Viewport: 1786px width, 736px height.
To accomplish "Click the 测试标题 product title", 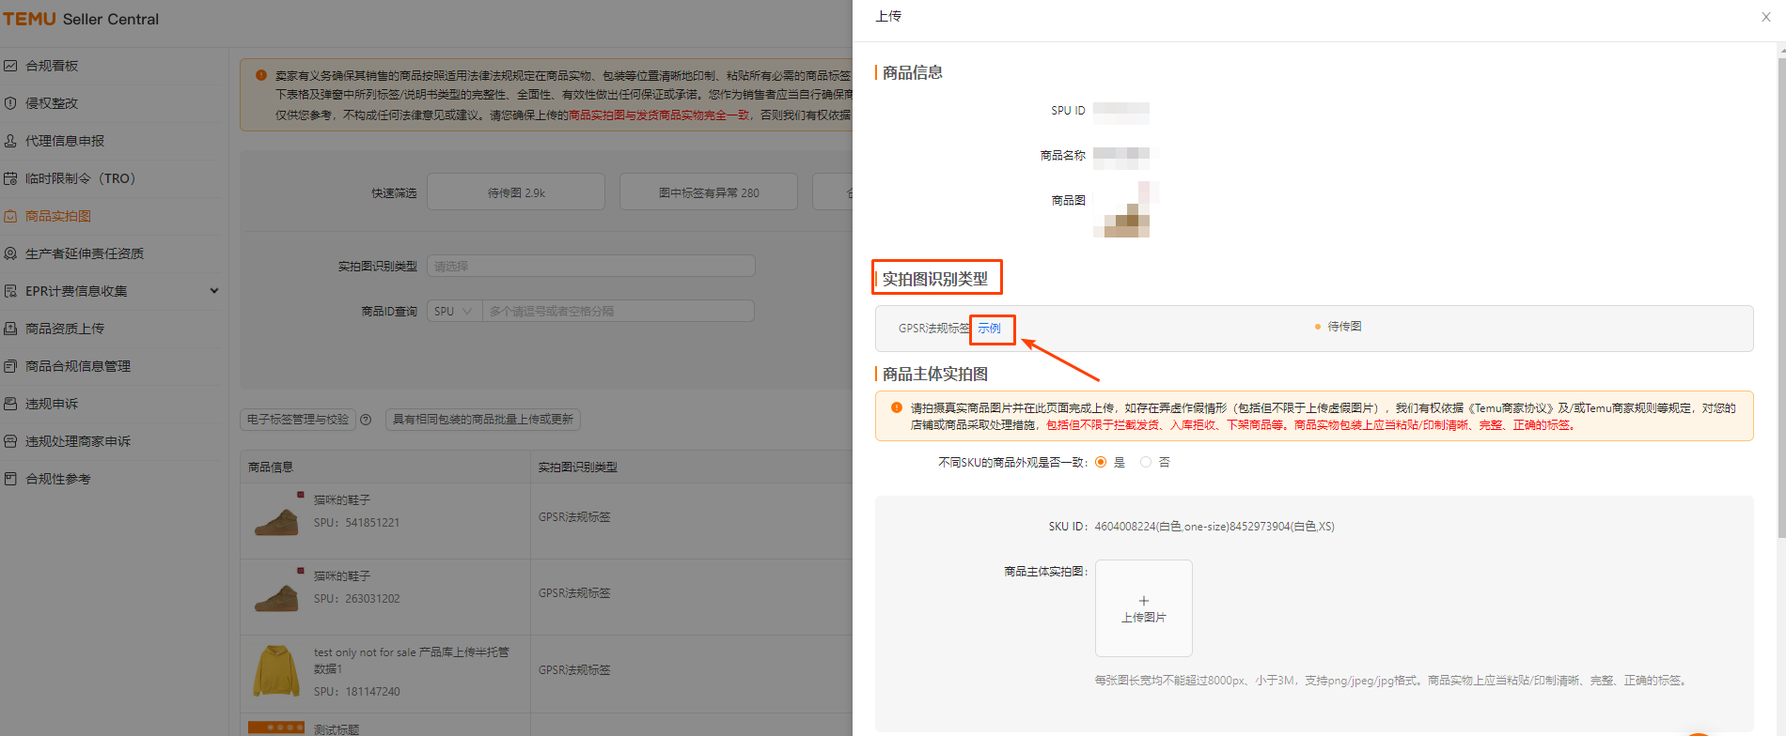I will pyautogui.click(x=337, y=729).
